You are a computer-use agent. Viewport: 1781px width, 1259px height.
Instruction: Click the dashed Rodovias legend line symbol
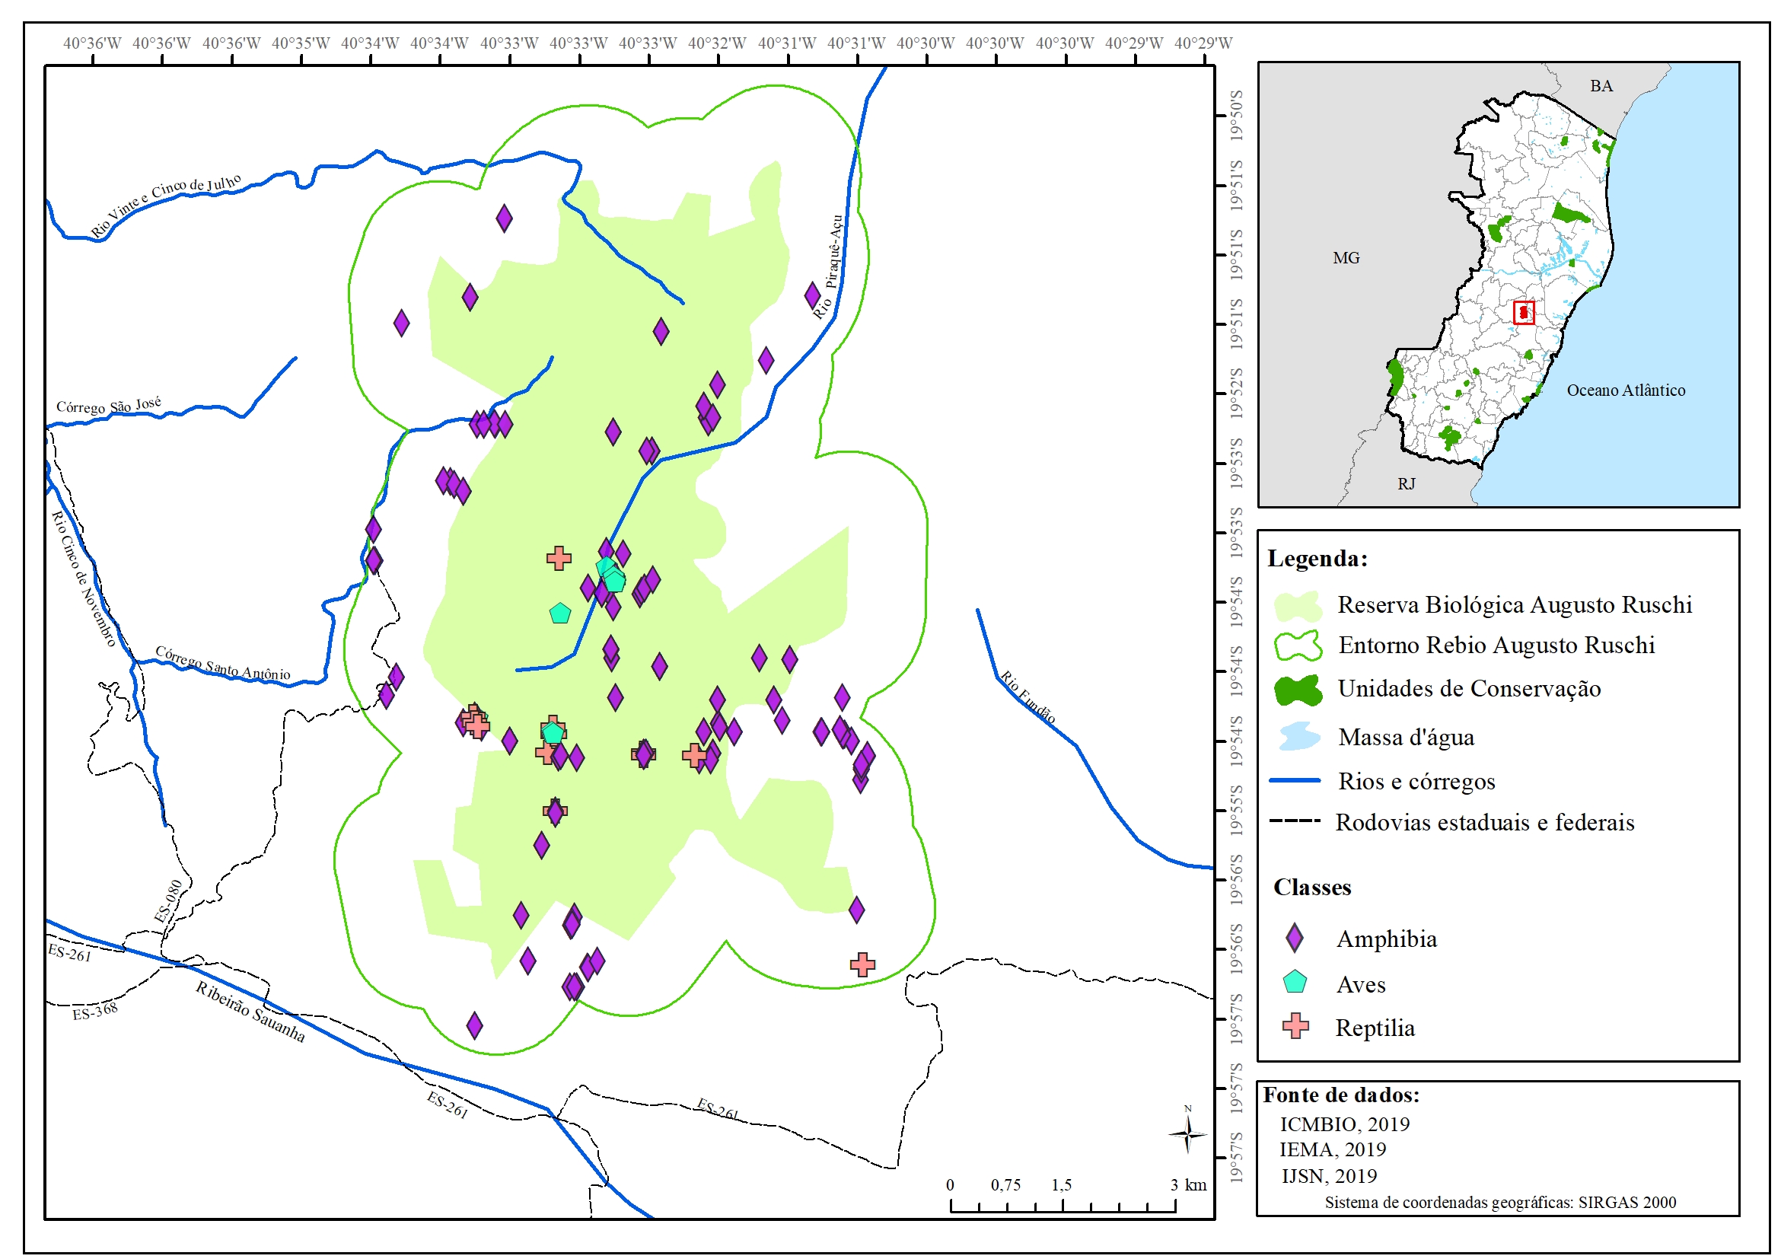click(x=1295, y=821)
